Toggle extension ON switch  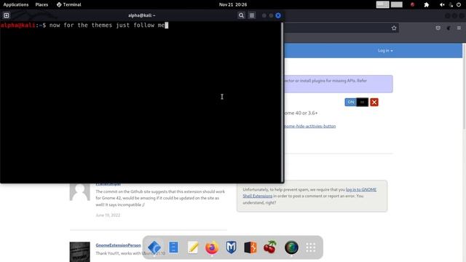(x=356, y=102)
